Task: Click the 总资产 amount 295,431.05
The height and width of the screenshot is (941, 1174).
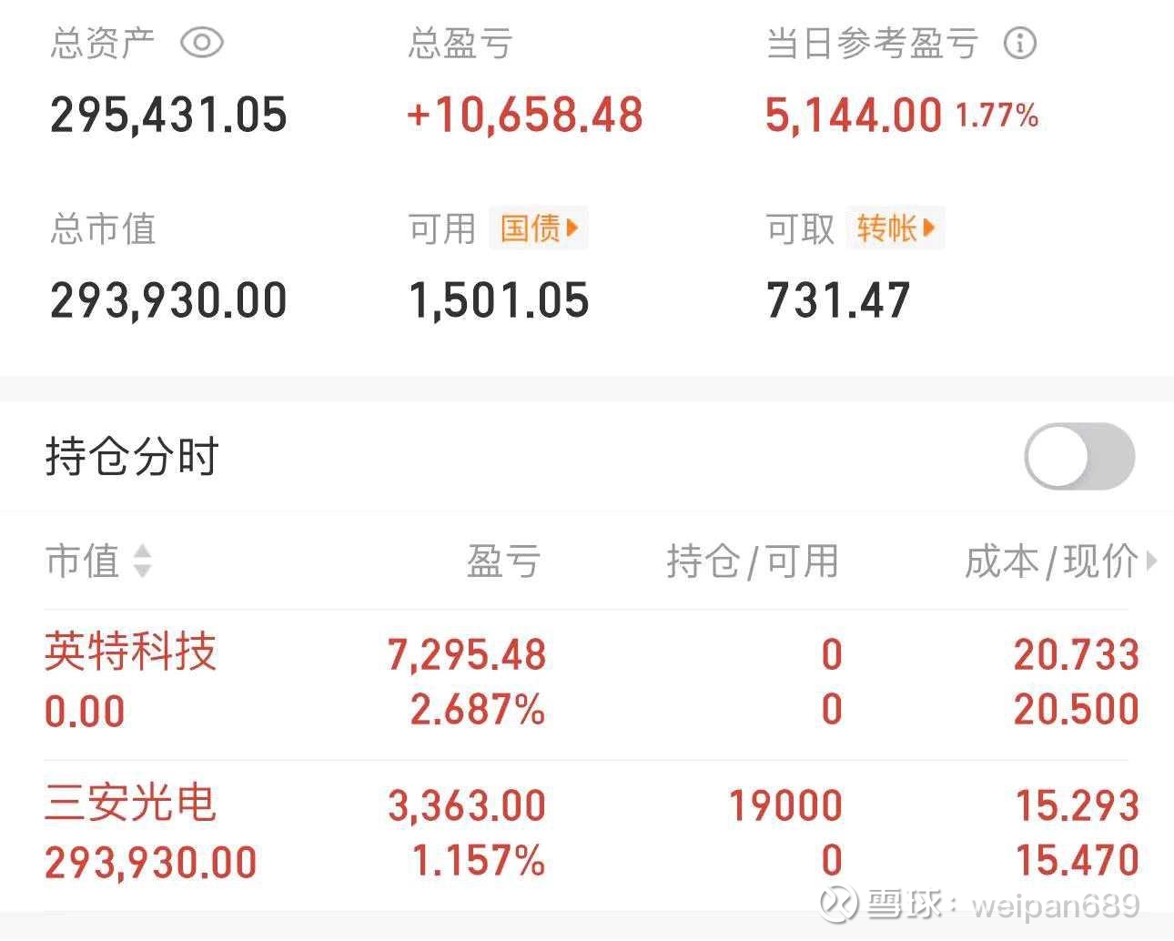Action: (x=168, y=116)
